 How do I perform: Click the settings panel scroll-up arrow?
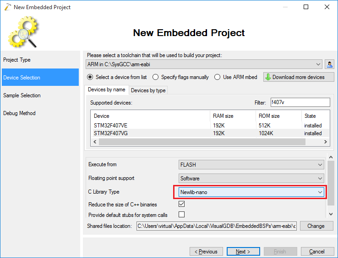(x=331, y=157)
